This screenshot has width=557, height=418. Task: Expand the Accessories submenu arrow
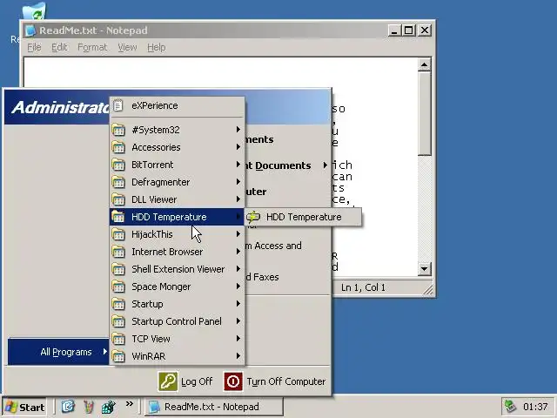(238, 147)
